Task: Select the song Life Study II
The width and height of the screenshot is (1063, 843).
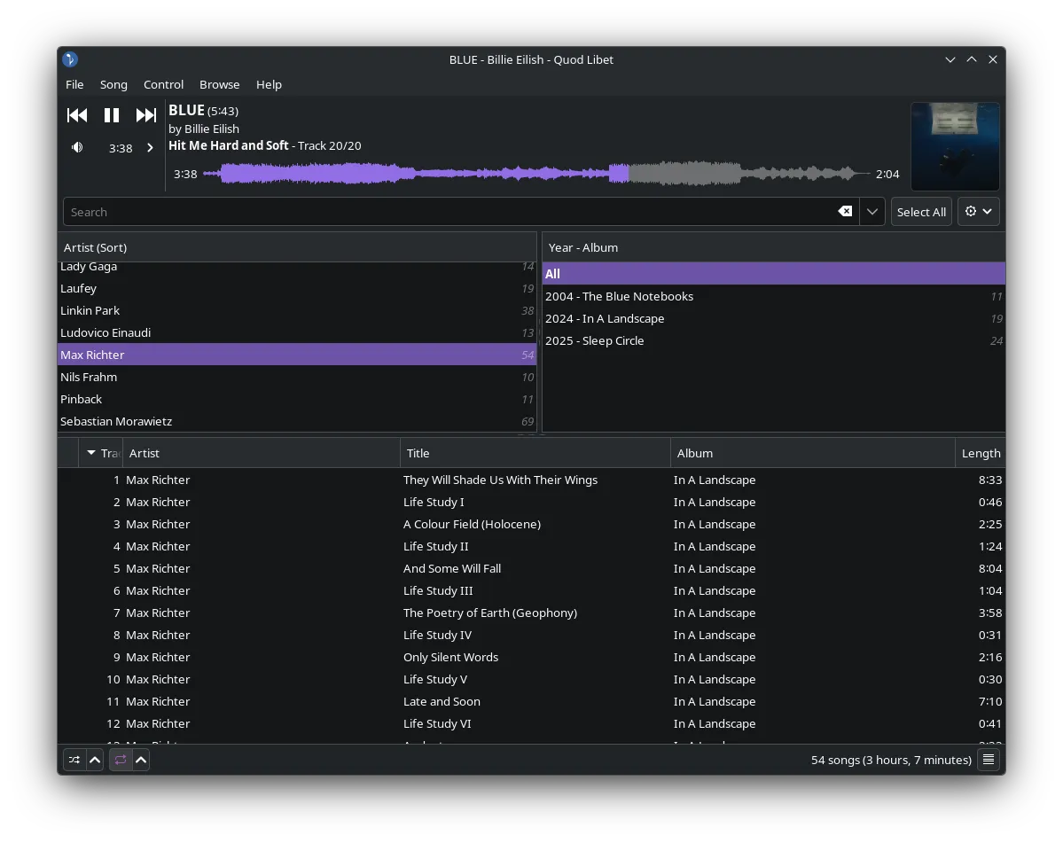Action: pyautogui.click(x=531, y=546)
